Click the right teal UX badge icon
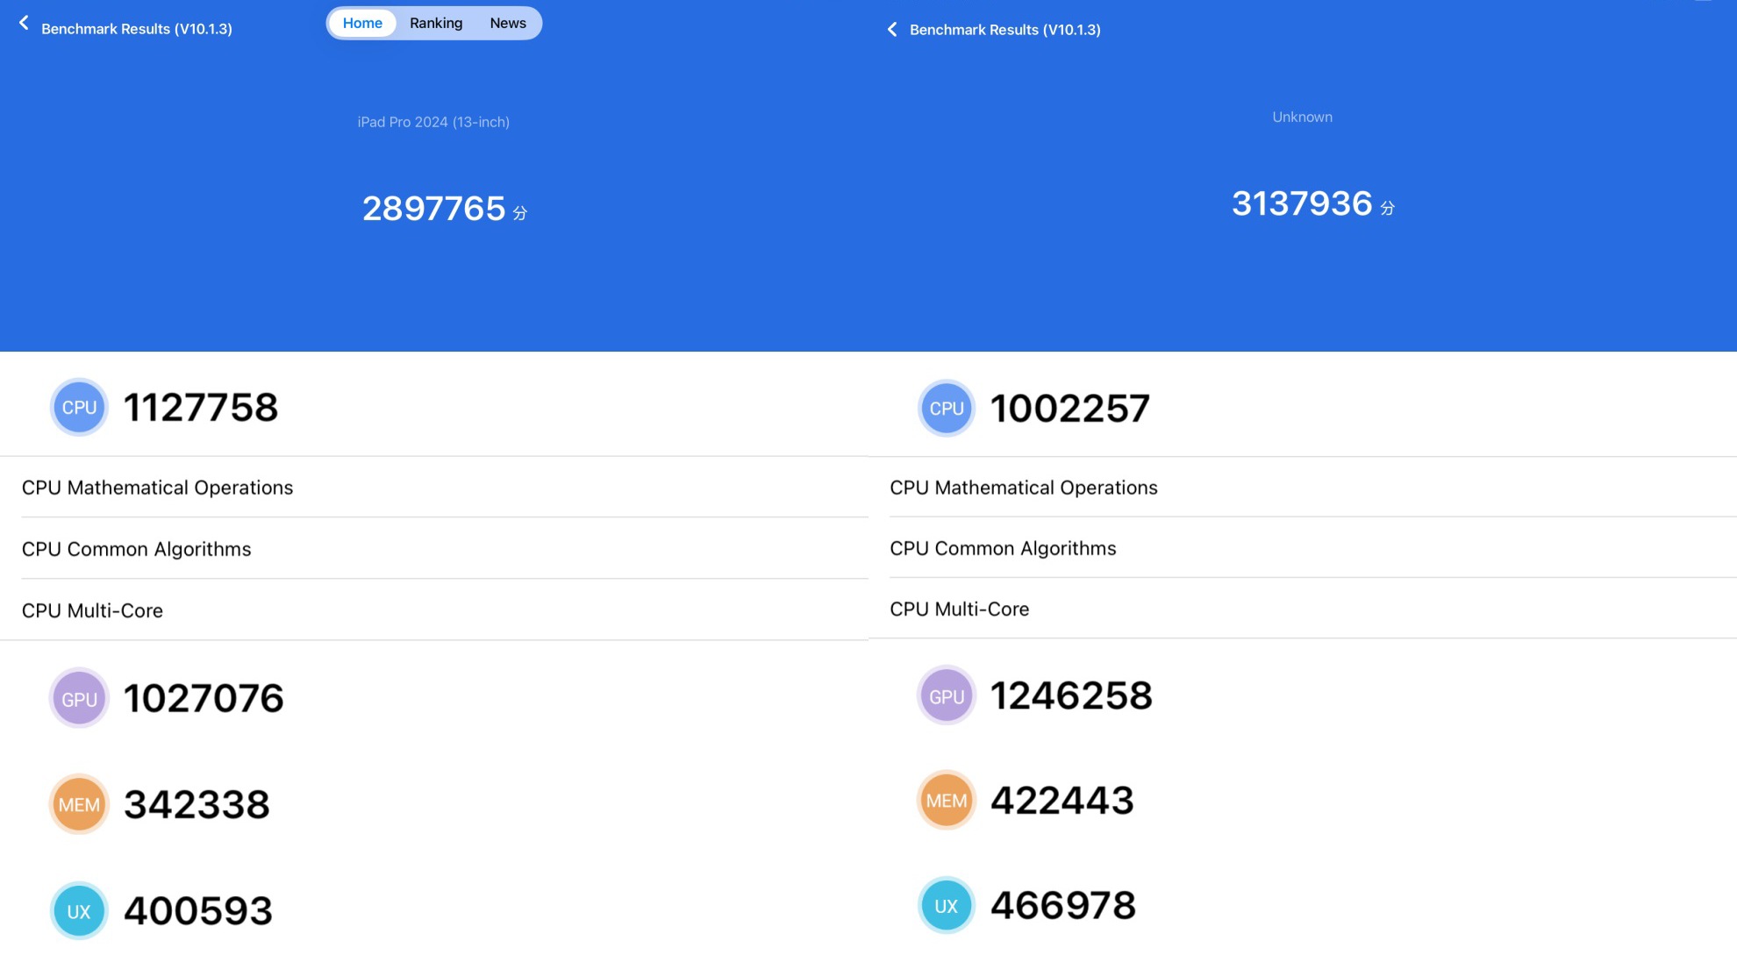The height and width of the screenshot is (962, 1737). [947, 906]
